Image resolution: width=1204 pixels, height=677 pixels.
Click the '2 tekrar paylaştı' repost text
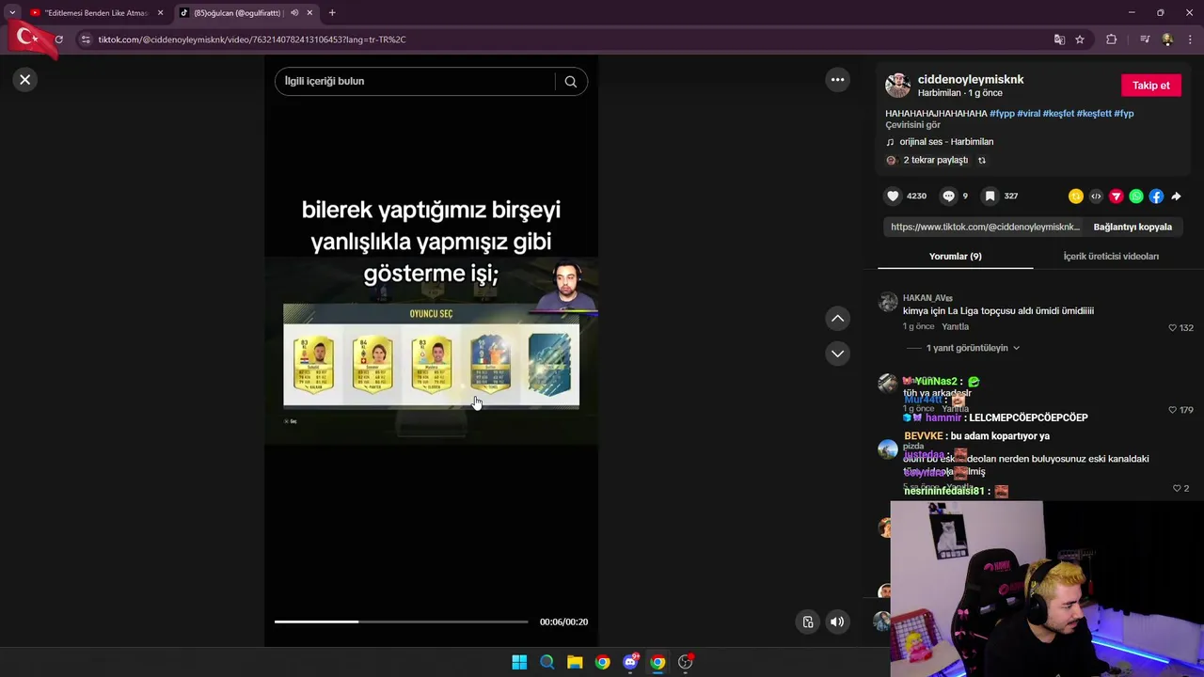click(x=936, y=160)
